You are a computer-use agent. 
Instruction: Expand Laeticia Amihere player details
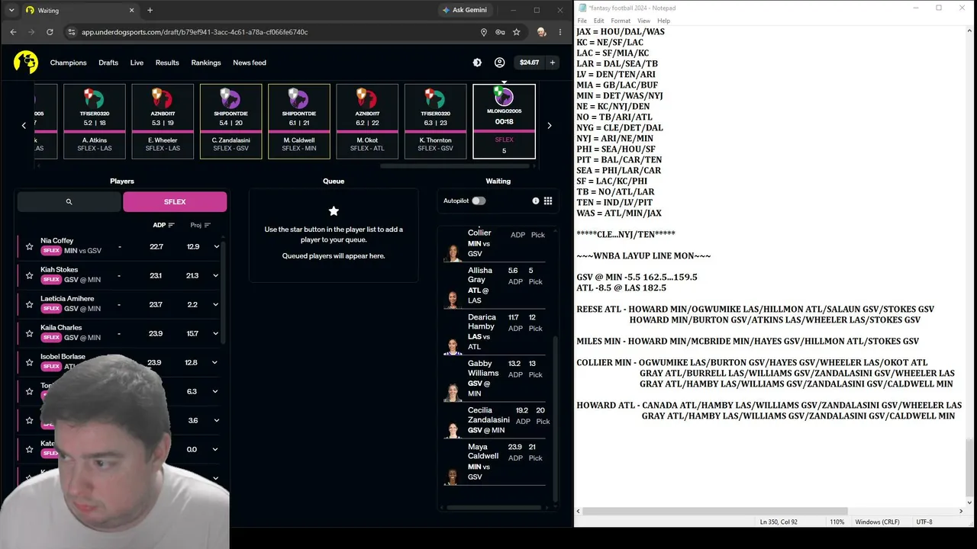(216, 304)
